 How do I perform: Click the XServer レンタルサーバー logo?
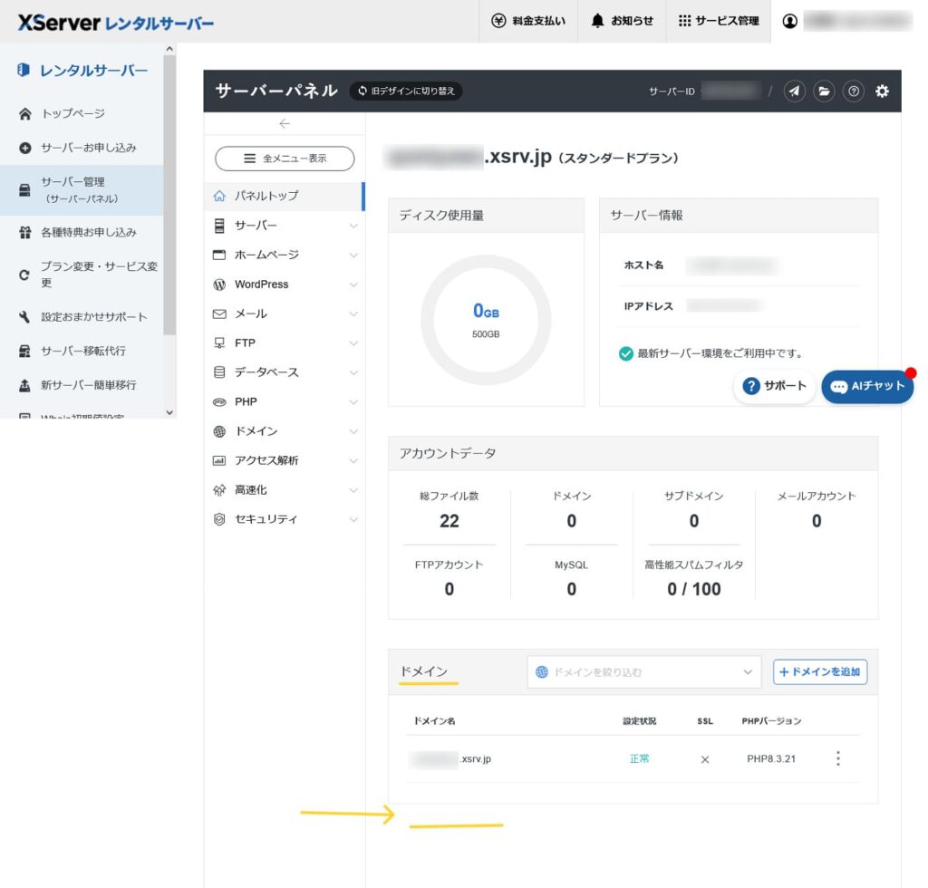pyautogui.click(x=116, y=23)
